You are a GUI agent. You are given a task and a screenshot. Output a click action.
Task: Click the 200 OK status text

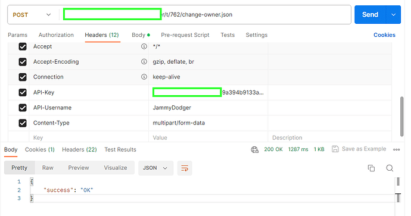(x=273, y=149)
